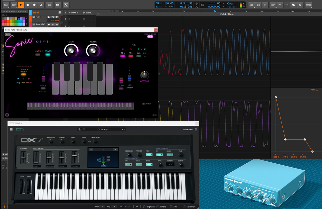Open the PLAY menu
This screenshot has height=209, width=322.
14,5
